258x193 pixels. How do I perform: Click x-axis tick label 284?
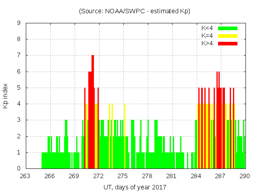(x=196, y=176)
